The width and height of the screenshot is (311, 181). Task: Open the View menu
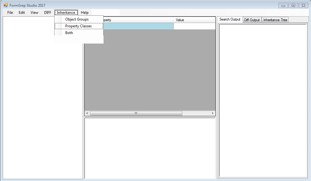pyautogui.click(x=34, y=13)
